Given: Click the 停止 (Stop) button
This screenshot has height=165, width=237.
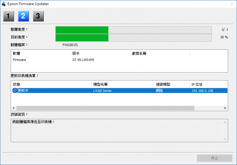Looking at the screenshot, I should (x=215, y=158).
